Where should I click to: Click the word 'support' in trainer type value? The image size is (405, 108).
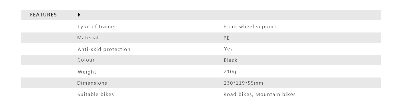click(x=266, y=27)
